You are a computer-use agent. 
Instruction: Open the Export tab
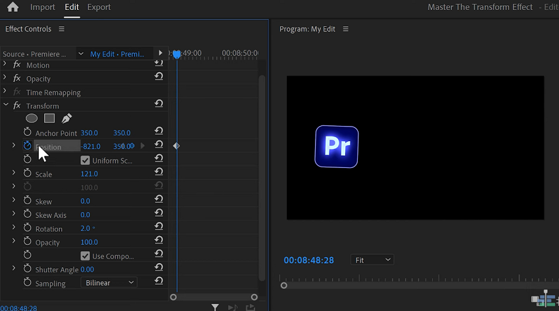pyautogui.click(x=99, y=7)
